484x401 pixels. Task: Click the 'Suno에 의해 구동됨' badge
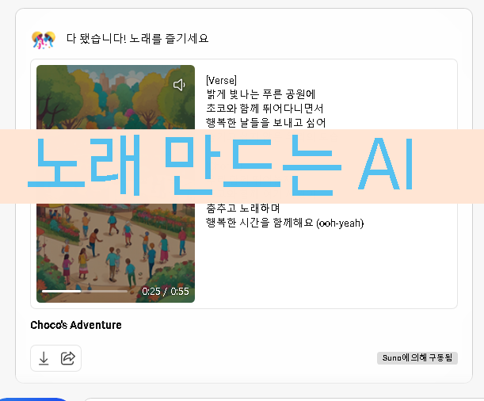point(417,357)
